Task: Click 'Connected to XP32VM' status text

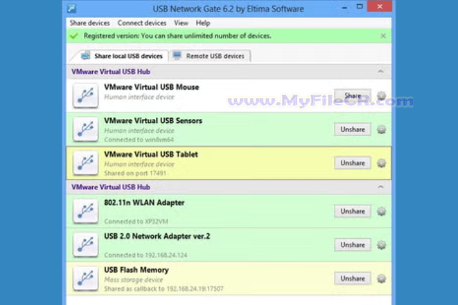Action: tap(136, 222)
